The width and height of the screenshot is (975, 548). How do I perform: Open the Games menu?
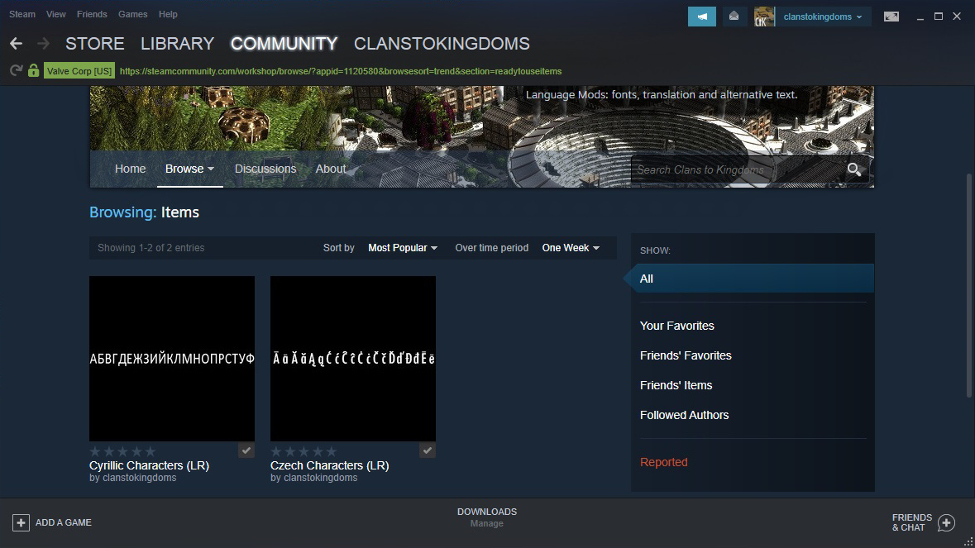pyautogui.click(x=133, y=14)
